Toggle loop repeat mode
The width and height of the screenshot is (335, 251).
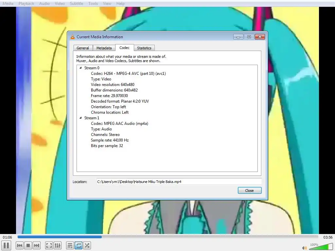(x=79, y=245)
